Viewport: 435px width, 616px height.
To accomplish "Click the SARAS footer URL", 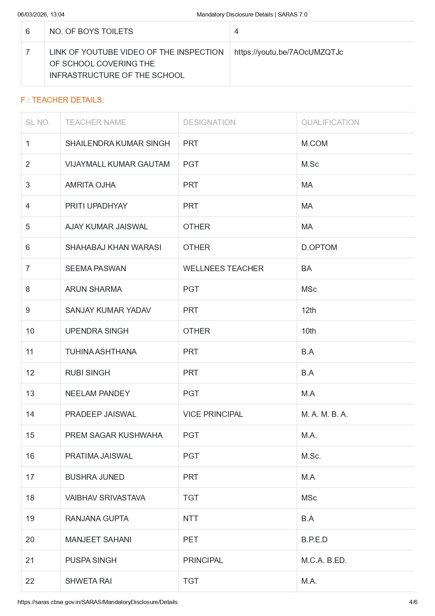I will coord(98,602).
